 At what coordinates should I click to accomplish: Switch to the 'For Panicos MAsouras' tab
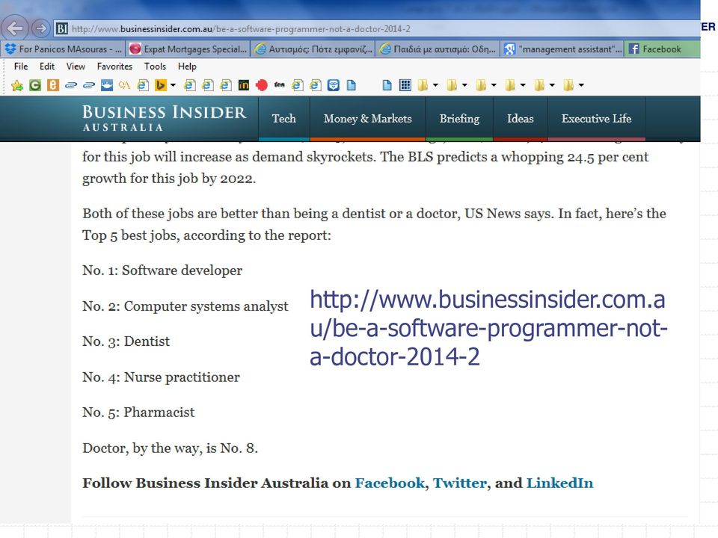[x=63, y=49]
